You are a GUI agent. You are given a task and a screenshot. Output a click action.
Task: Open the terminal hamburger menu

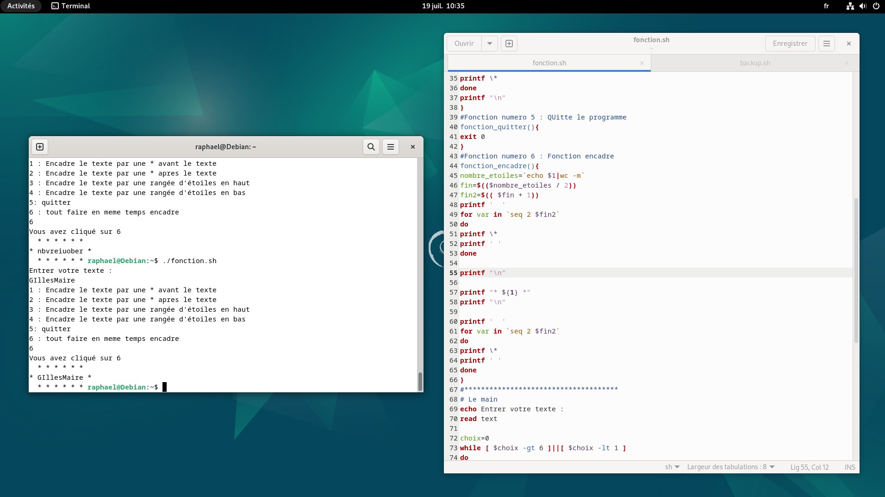[x=391, y=147]
